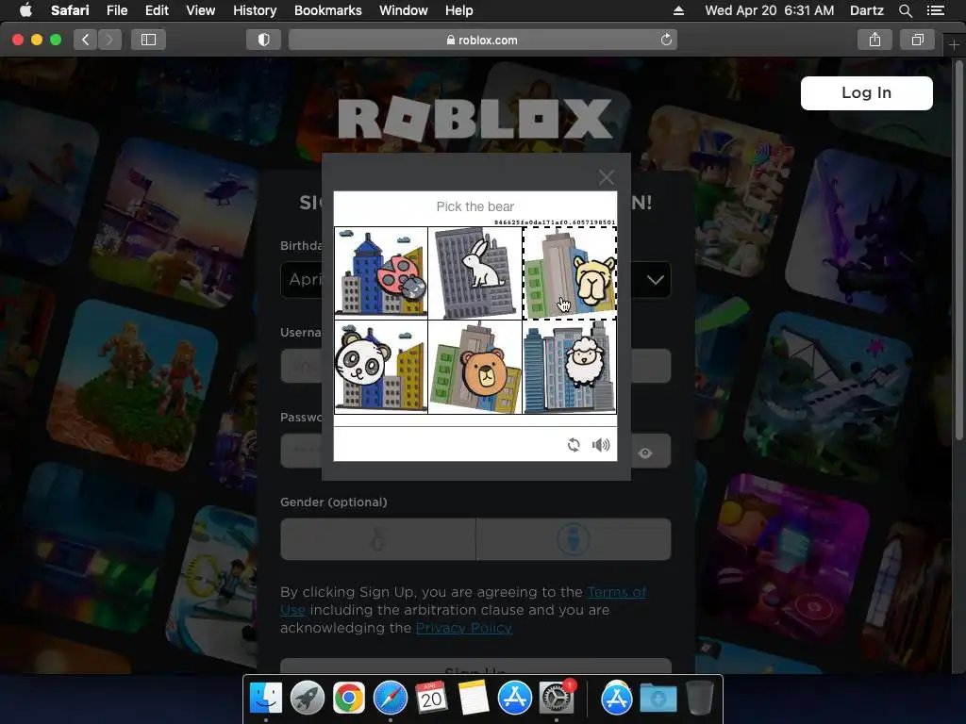Screen dimensions: 966x724
Task: Open the Safari menu
Action: [70, 10]
